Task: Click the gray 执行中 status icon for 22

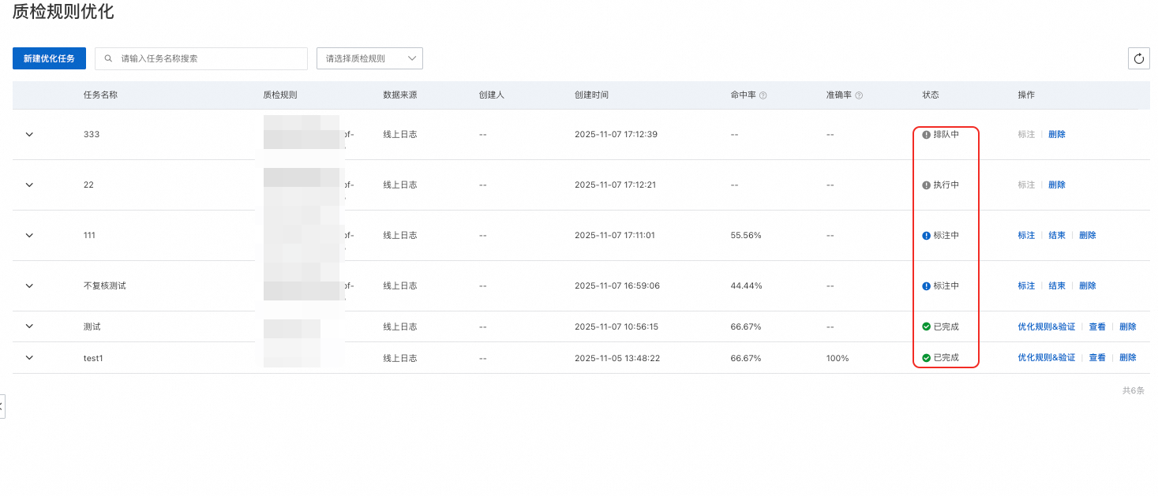Action: (926, 185)
